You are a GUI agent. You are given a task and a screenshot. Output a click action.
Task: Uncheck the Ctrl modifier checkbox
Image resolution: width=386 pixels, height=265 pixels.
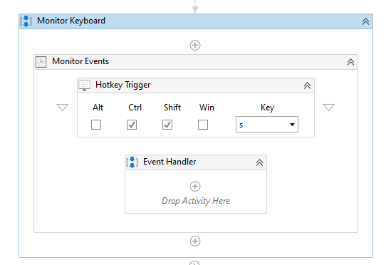coord(132,125)
